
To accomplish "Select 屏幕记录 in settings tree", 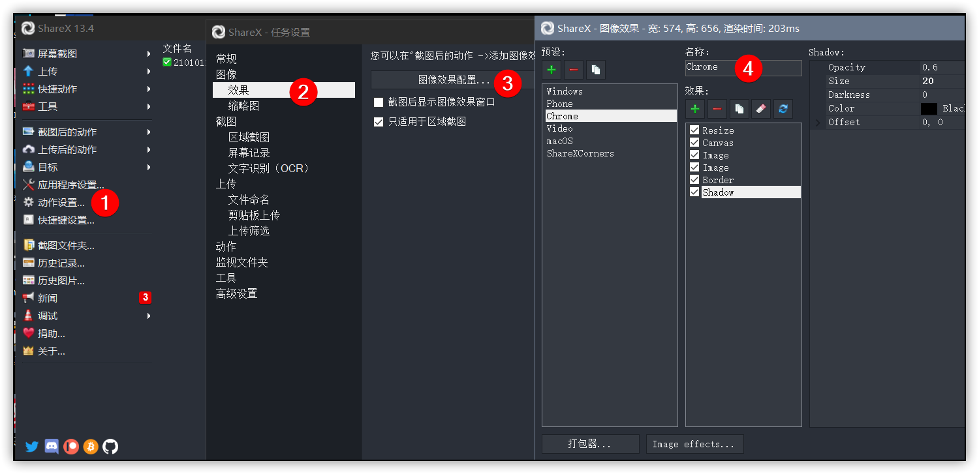I will coord(249,153).
